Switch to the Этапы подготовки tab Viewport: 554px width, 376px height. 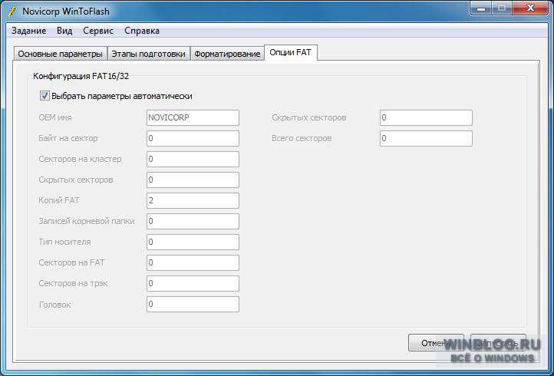click(x=148, y=54)
